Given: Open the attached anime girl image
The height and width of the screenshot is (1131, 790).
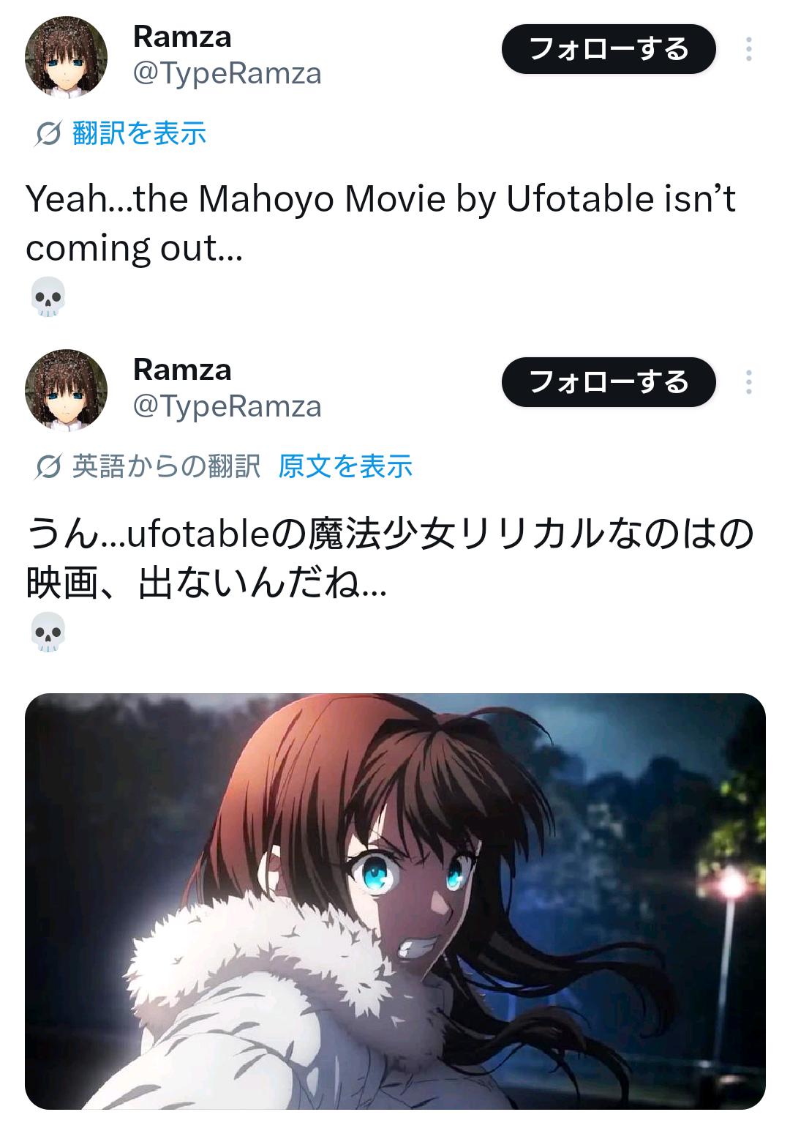Looking at the screenshot, I should pos(395,901).
